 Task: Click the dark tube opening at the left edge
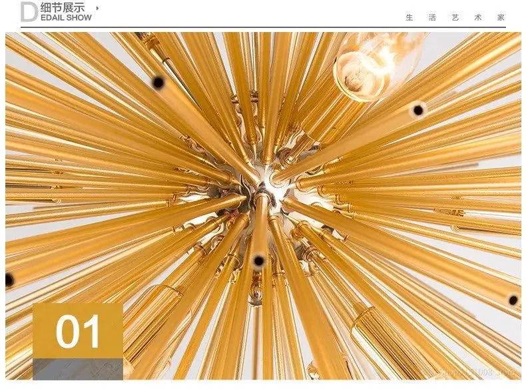coord(9,280)
